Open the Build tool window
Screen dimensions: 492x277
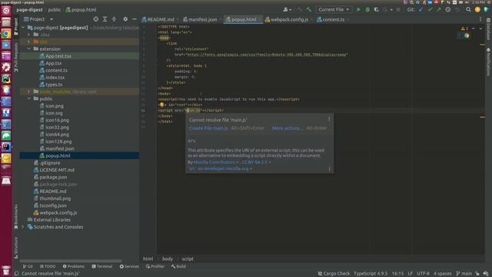[178, 266]
